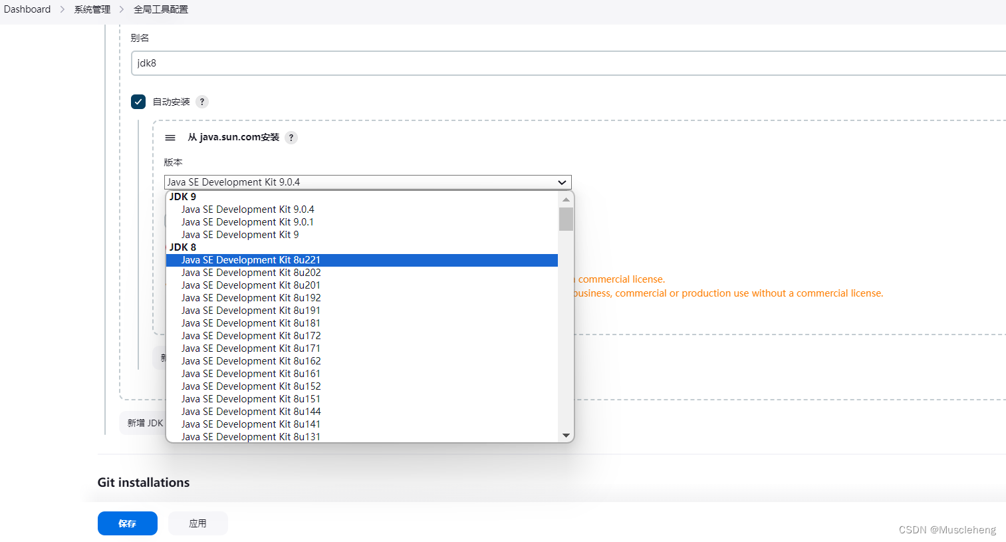This screenshot has height=542, width=1006.
Task: Click the 应用 apply button
Action: [198, 523]
